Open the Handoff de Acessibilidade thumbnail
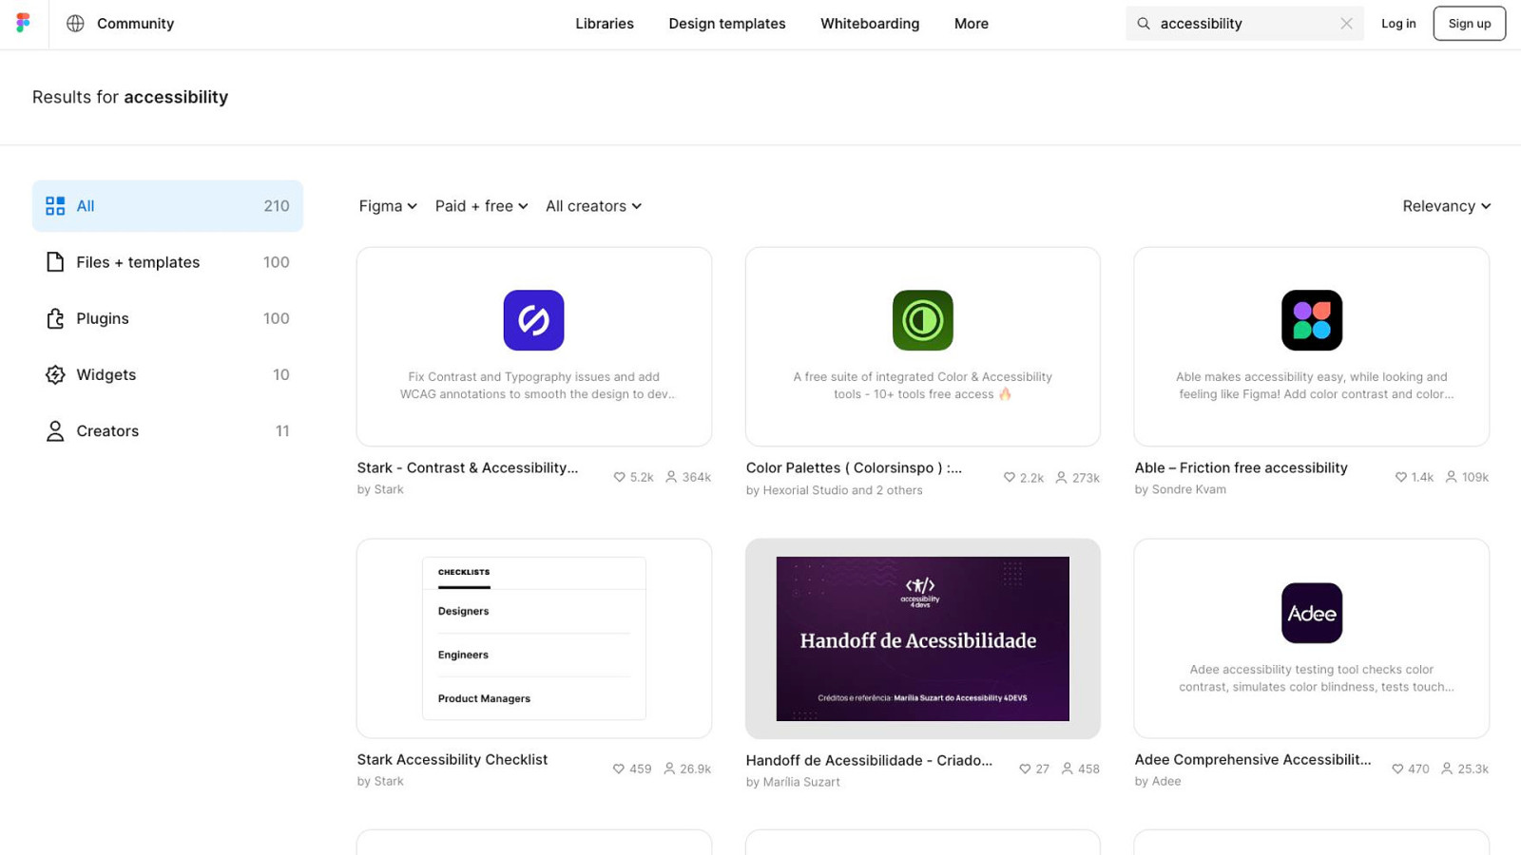Viewport: 1521px width, 855px height. tap(923, 638)
